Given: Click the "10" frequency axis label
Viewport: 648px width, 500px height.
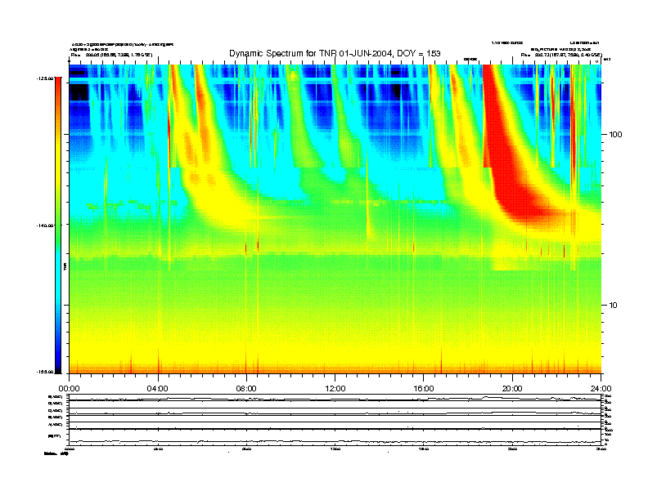Looking at the screenshot, I should click(x=613, y=306).
